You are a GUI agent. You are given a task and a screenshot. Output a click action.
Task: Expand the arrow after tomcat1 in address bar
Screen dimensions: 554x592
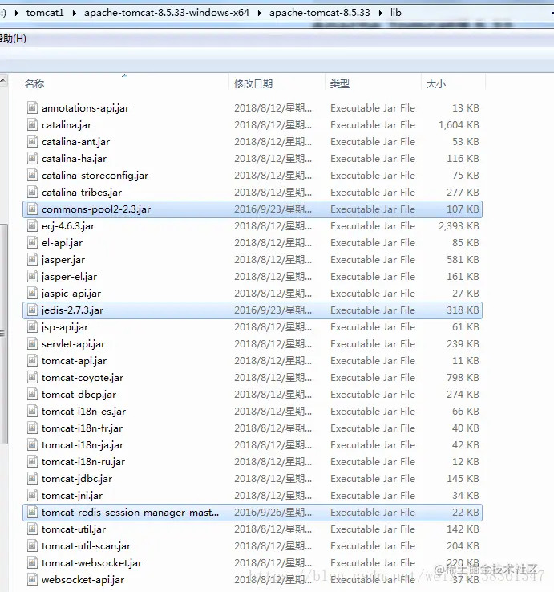coord(74,13)
